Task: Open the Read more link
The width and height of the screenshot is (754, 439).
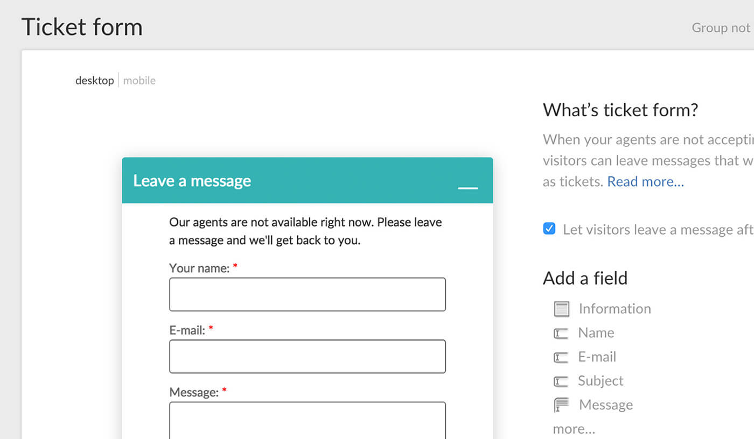Action: tap(645, 181)
